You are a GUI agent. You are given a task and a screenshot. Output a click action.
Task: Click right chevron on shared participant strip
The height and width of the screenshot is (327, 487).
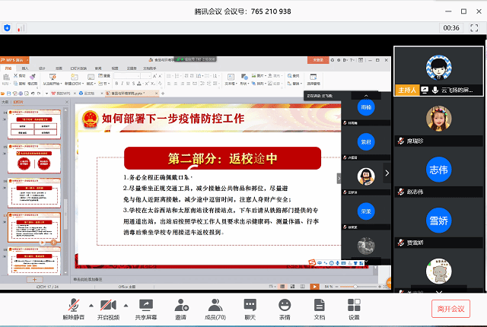pyautogui.click(x=387, y=173)
